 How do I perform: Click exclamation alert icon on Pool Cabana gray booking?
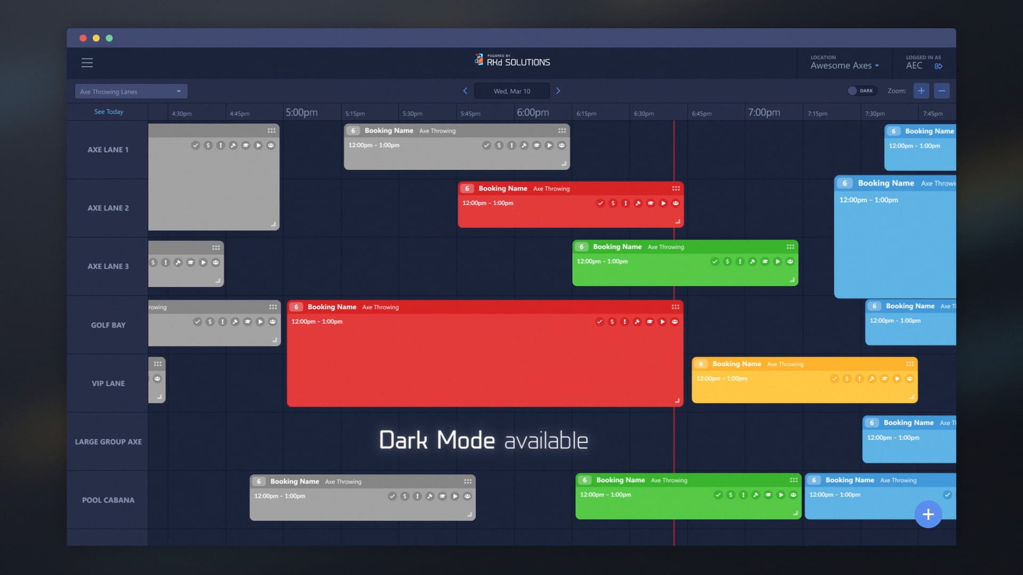point(417,496)
